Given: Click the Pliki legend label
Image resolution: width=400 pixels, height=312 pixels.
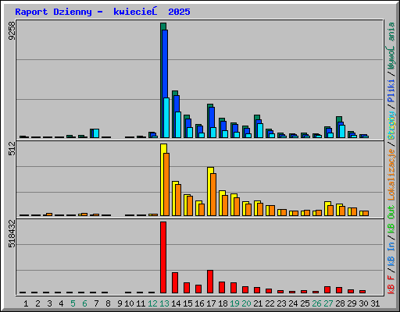Looking at the screenshot, I should click(x=391, y=90).
